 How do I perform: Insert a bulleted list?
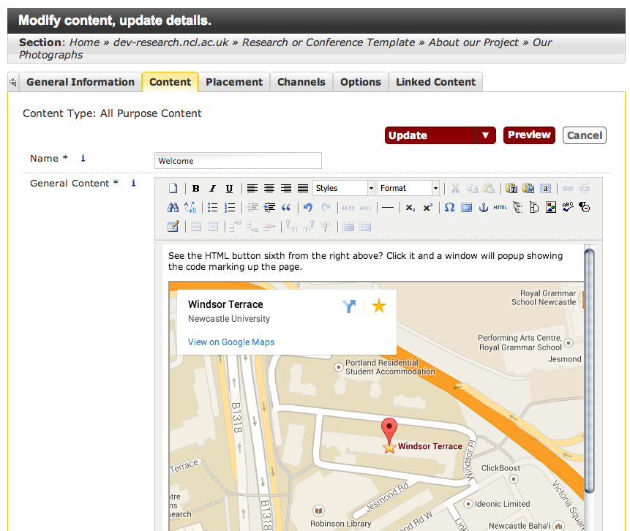pos(213,208)
